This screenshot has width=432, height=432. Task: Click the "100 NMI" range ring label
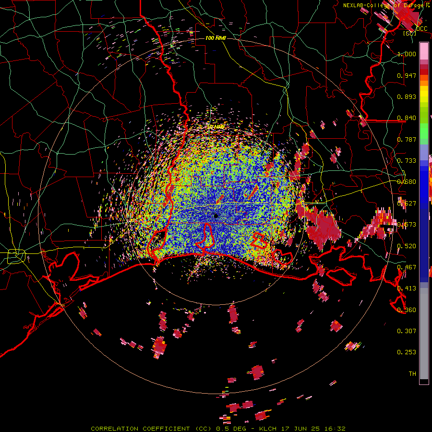click(216, 38)
